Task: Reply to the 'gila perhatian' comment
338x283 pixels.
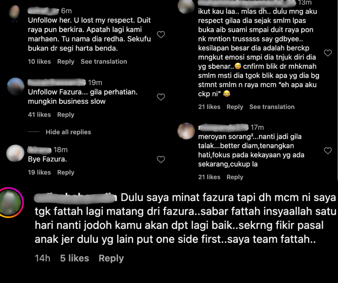Action: [x=66, y=115]
